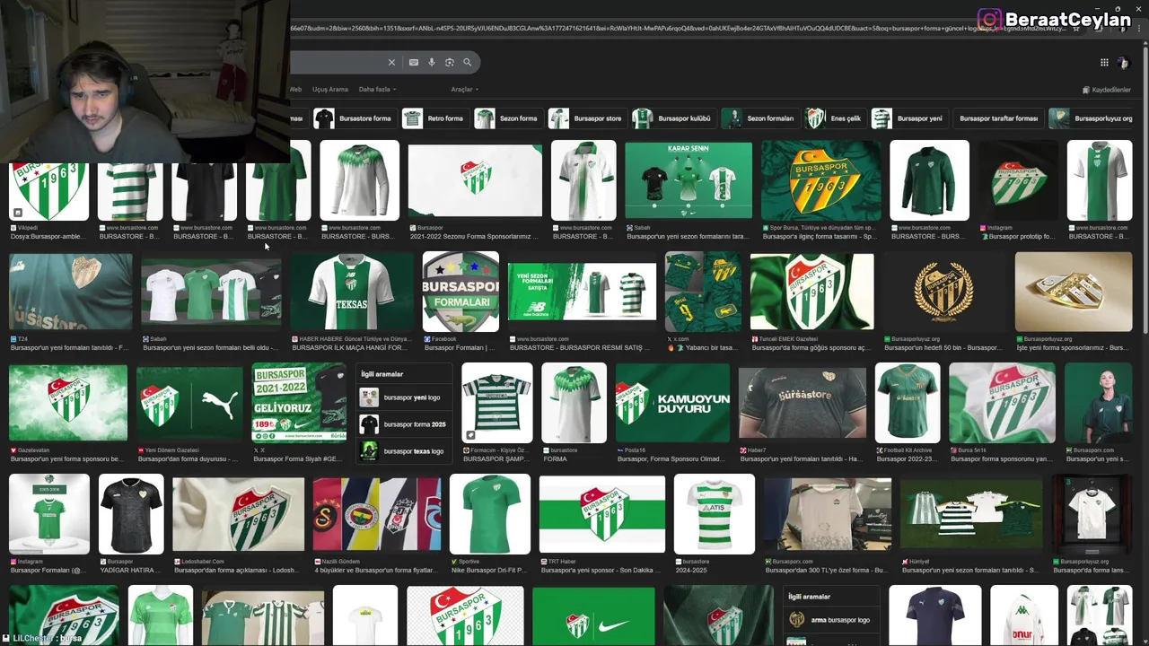The height and width of the screenshot is (646, 1149).
Task: Open the TRT Haber striped flag logo image
Action: pyautogui.click(x=602, y=514)
